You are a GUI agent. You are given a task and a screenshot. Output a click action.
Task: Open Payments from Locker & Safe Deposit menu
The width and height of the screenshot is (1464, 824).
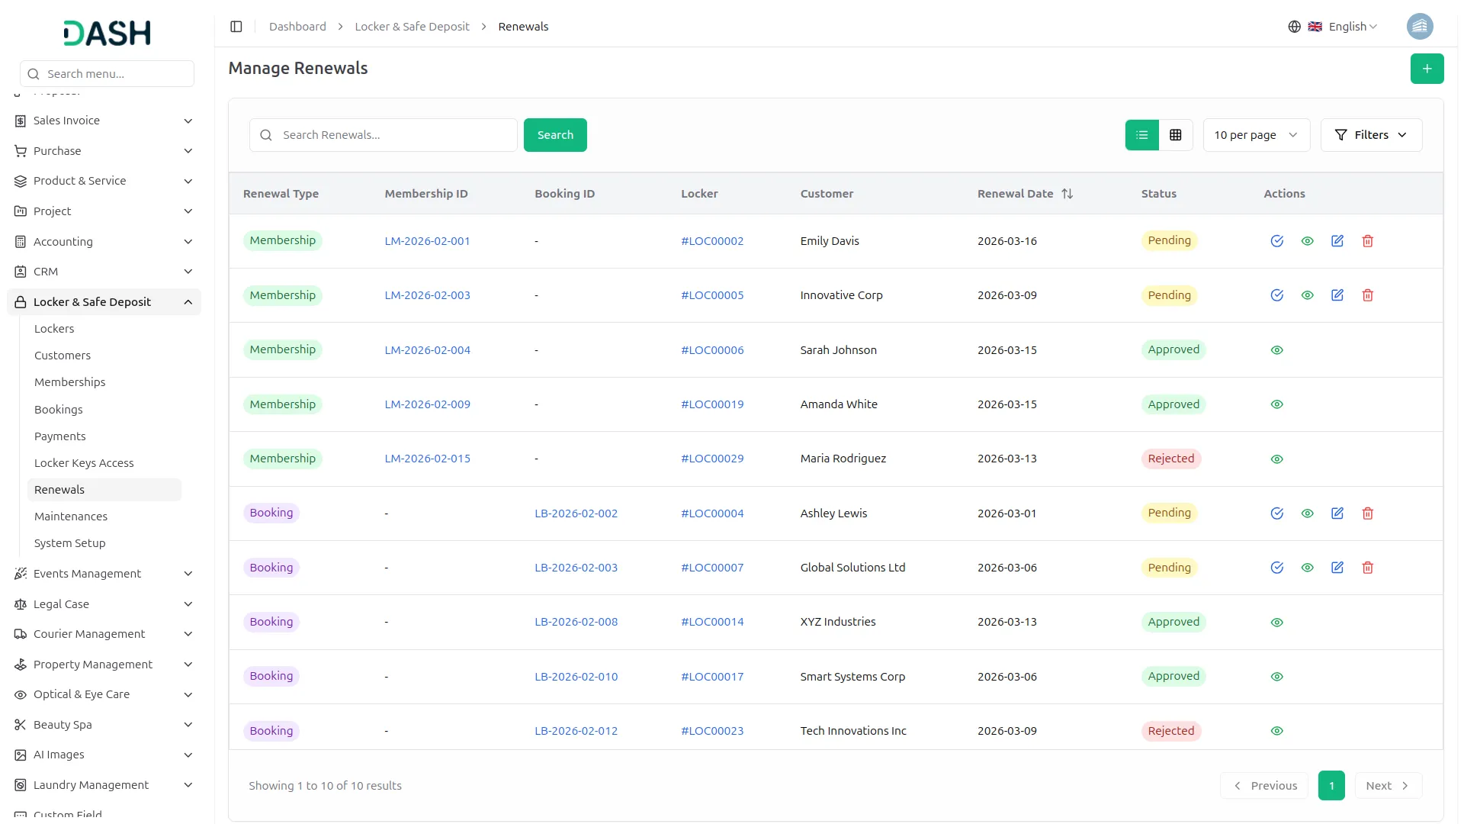coord(59,436)
